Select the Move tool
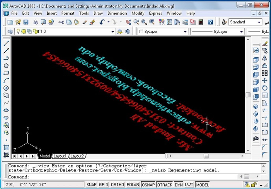Screen dimensions: 271x189 [x=265, y=81]
